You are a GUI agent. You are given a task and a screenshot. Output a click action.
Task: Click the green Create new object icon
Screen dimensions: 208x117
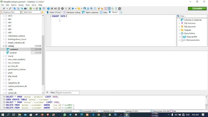[31, 8]
